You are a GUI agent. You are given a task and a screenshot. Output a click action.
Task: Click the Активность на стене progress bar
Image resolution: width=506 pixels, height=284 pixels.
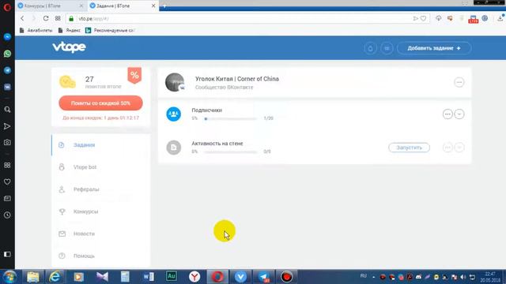(x=231, y=151)
